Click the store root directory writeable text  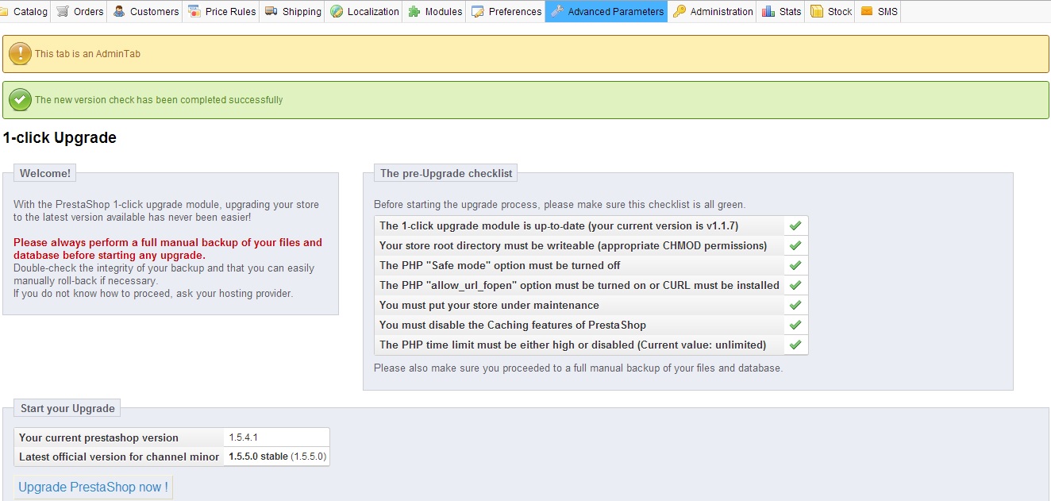(x=573, y=245)
